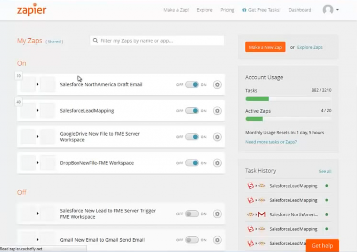The width and height of the screenshot is (357, 252).
Task: Click the Active Zaps progress bar
Action: [x=288, y=119]
